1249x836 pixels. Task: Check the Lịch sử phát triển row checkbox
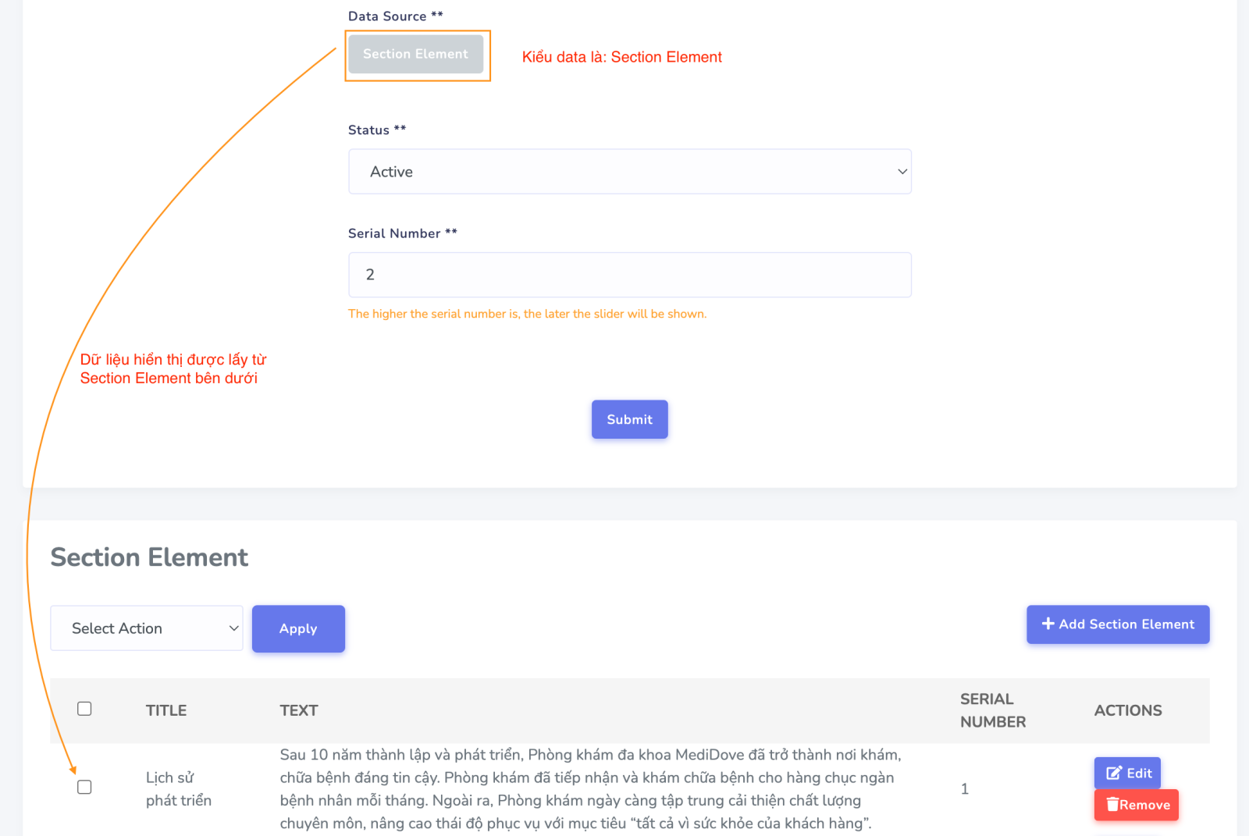click(84, 787)
